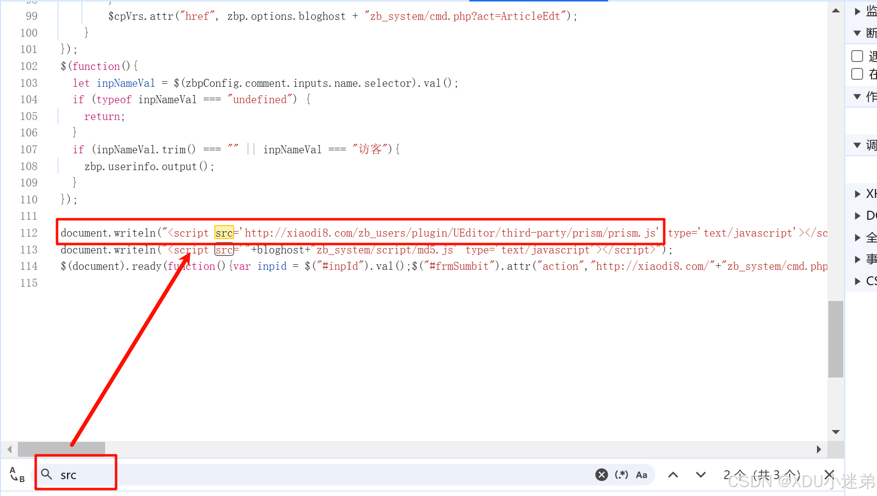Screen dimensions: 877x496
Task: Click the horizontal scrollbar right arrow
Action: point(818,449)
